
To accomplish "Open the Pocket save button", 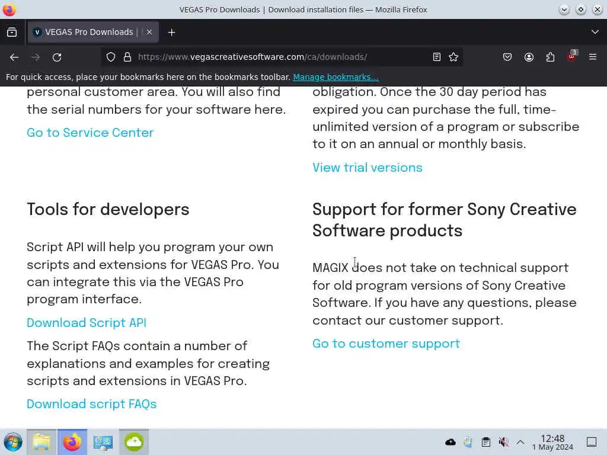I will point(507,57).
